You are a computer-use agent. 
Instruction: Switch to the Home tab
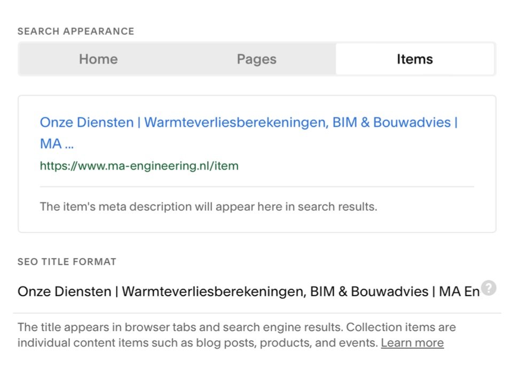[98, 59]
